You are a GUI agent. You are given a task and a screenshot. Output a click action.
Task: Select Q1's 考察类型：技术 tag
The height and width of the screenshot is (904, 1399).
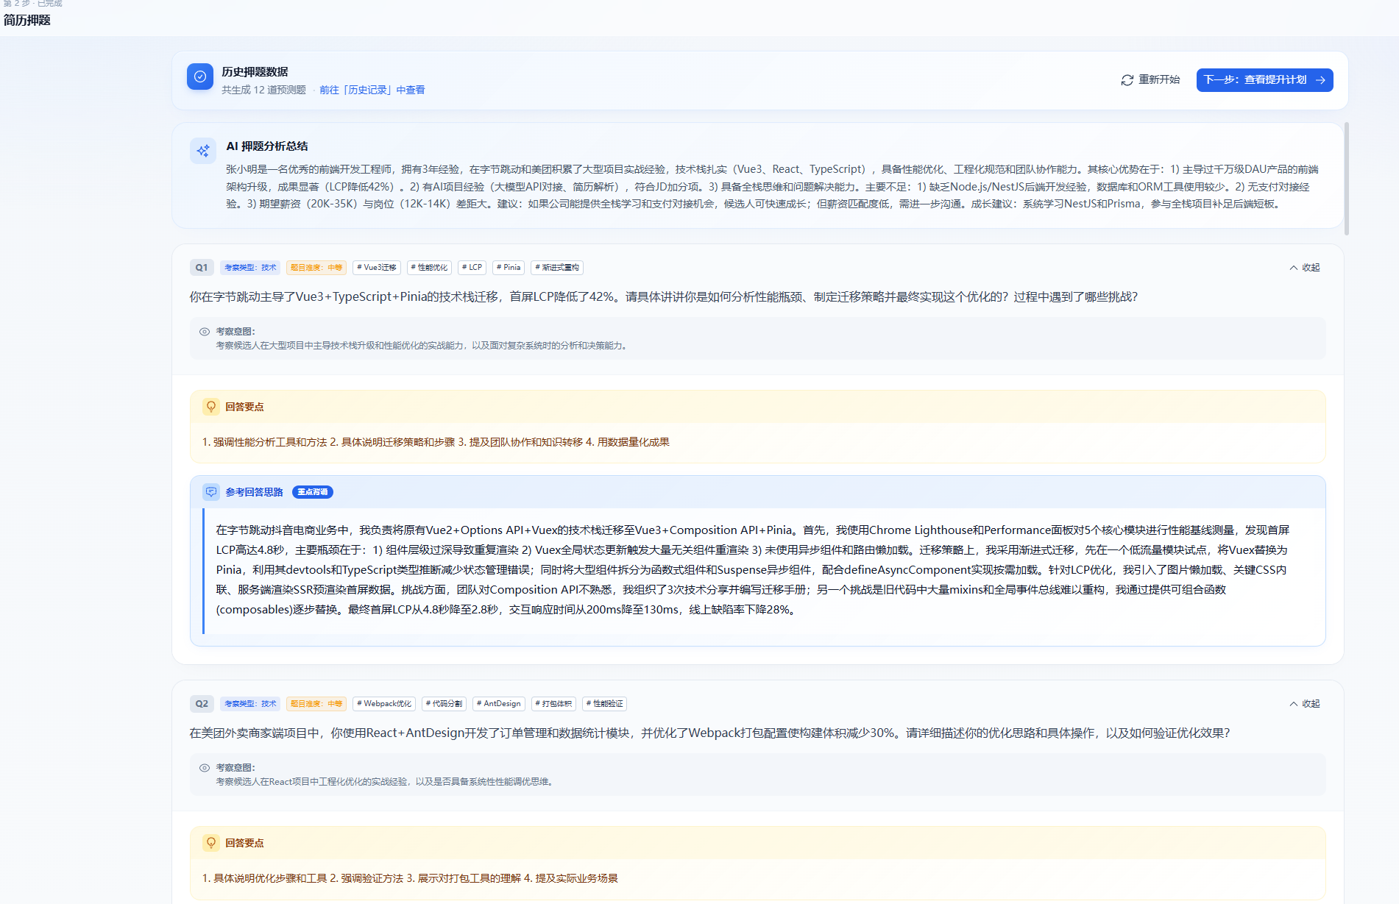coord(250,268)
